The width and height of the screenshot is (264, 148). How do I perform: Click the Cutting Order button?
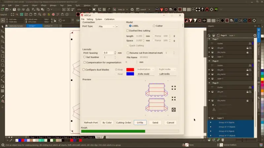click(124, 123)
